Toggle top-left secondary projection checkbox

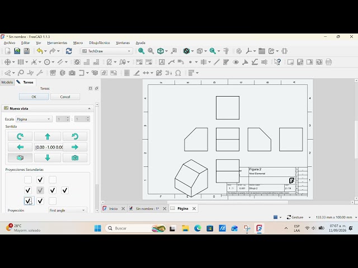pyautogui.click(x=28, y=180)
